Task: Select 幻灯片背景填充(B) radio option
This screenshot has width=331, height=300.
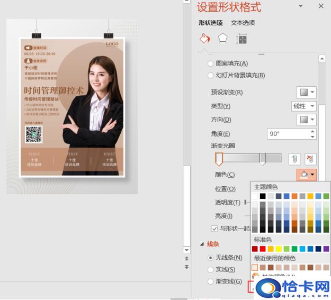Action: pyautogui.click(x=236, y=75)
